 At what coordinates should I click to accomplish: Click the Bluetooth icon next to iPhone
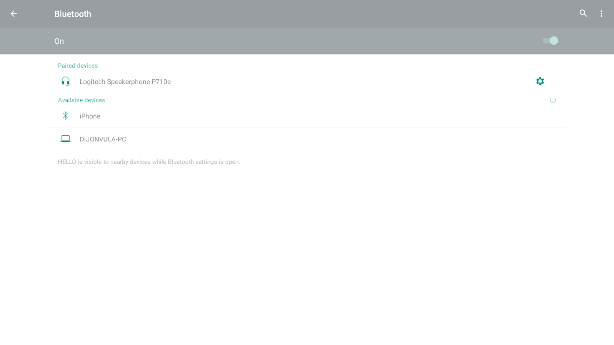coord(65,116)
